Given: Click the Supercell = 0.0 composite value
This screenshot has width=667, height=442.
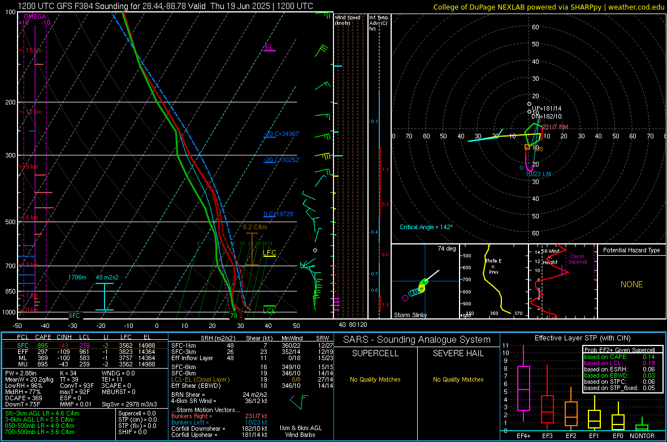Looking at the screenshot, I should (137, 413).
